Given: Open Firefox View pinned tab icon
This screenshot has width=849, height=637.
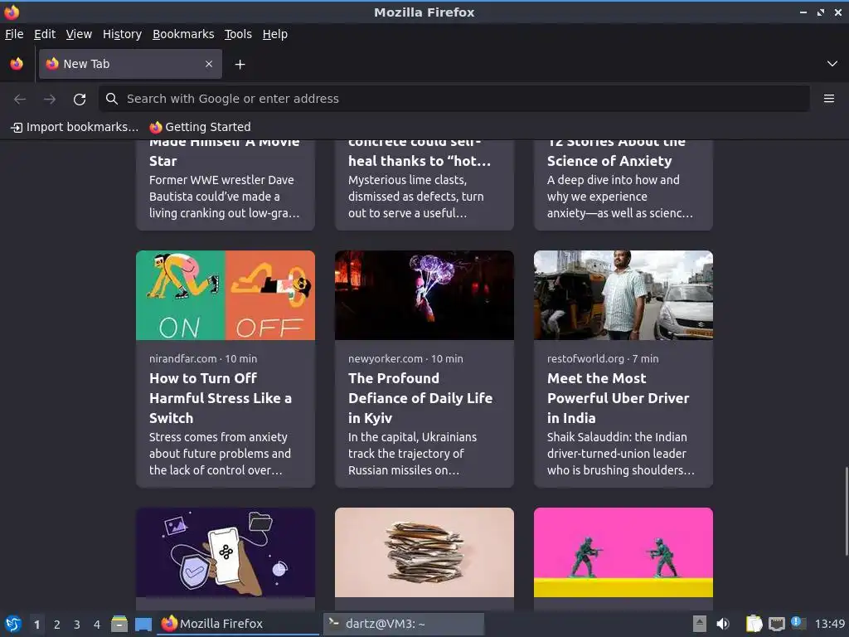Looking at the screenshot, I should [x=17, y=64].
